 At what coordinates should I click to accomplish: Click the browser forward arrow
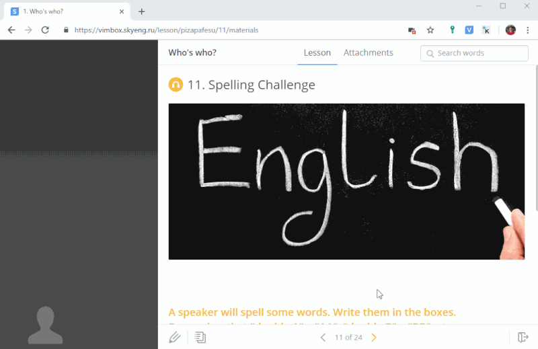pyautogui.click(x=28, y=30)
